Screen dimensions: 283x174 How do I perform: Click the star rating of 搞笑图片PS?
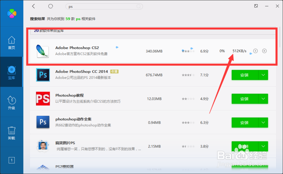pos(188,146)
